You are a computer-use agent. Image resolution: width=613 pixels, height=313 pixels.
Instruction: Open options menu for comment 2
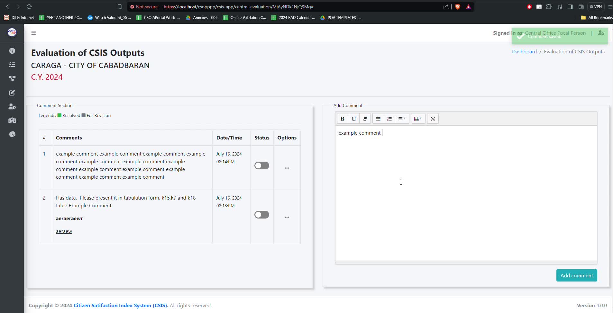tap(287, 217)
